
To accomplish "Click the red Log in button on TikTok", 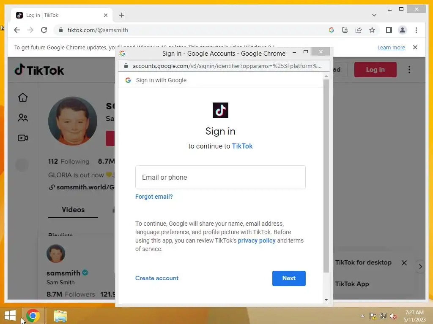I will tap(375, 70).
